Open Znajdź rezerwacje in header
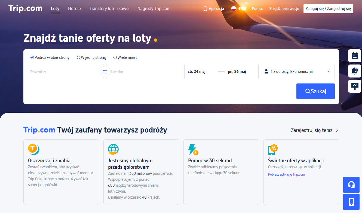The width and height of the screenshot is (362, 213). pyautogui.click(x=284, y=9)
